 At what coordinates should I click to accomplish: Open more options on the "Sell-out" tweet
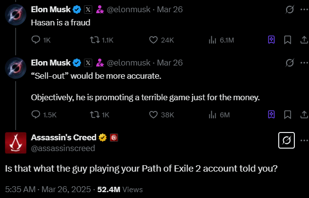tap(304, 63)
